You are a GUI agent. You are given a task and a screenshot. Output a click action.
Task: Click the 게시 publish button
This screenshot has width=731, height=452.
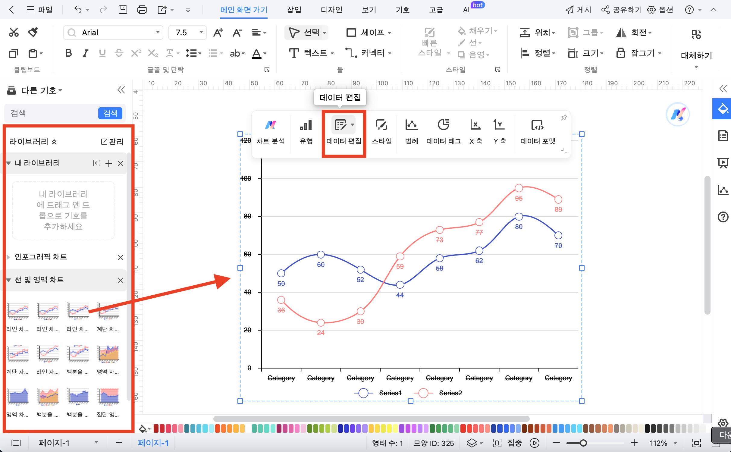[578, 10]
